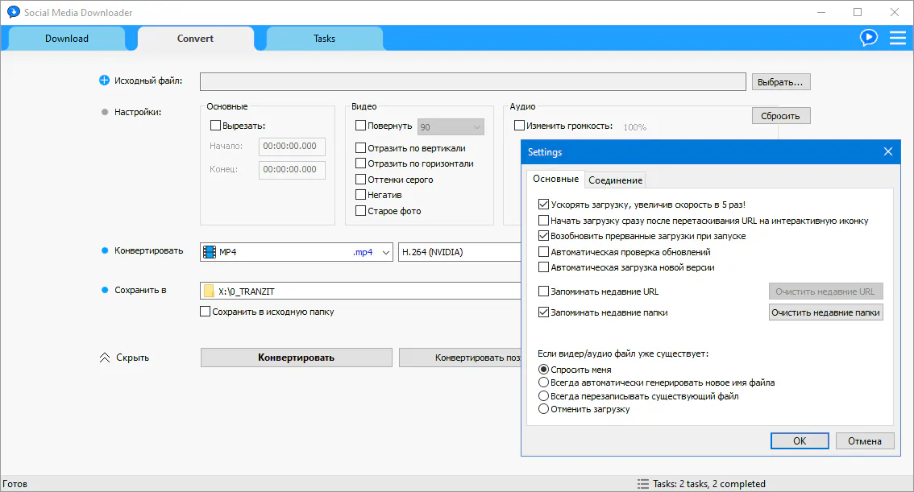Image resolution: width=914 pixels, height=492 pixels.
Task: Click the yellow folder icon for X:\0_TRANZIT
Action: [x=210, y=291]
